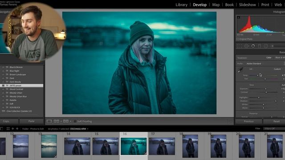Select the Graduated Filter tool icon
Image resolution: width=285 pixels, height=160 pixels.
259,46
